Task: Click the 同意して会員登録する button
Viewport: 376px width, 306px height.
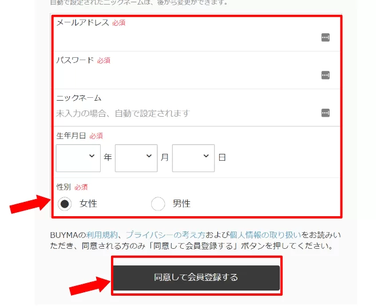Action: coord(196,277)
